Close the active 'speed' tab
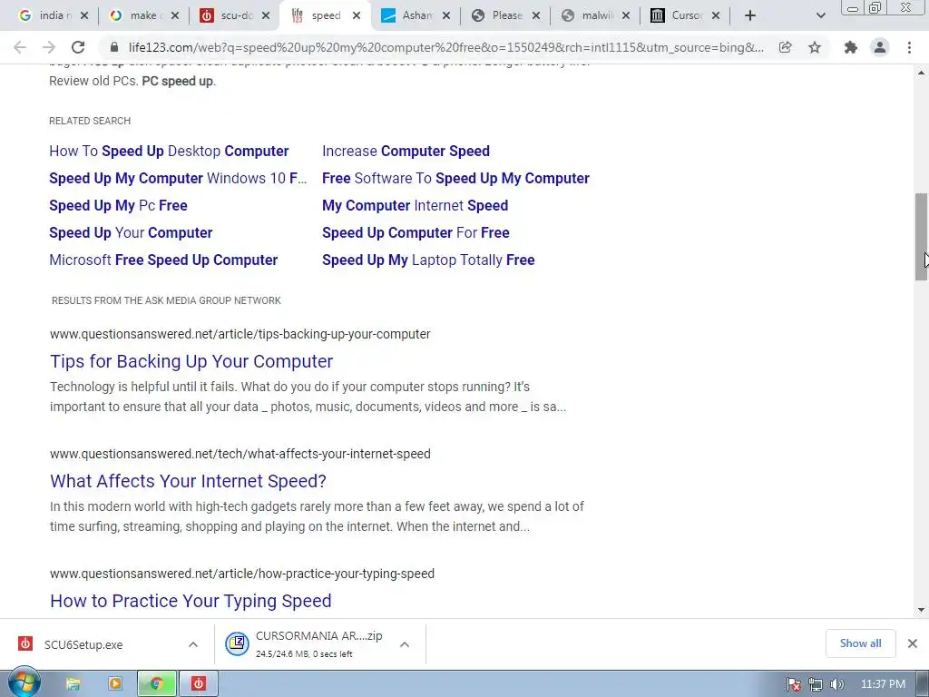Viewport: 929px width, 697px height. 356,15
